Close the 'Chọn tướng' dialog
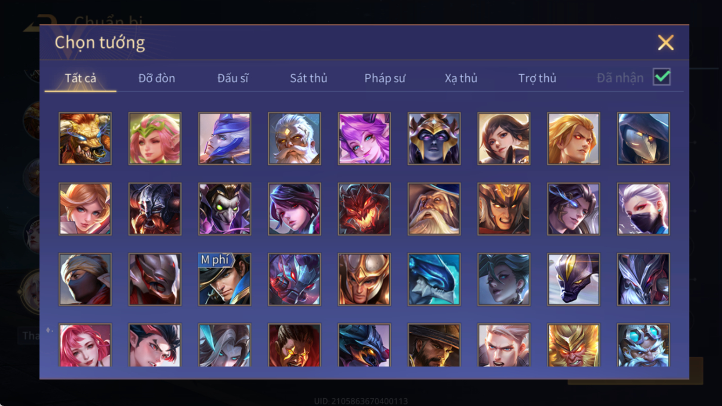 [x=666, y=42]
